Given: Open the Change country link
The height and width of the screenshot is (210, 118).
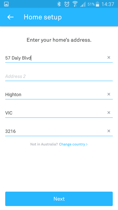Looking at the screenshot, I should click(x=73, y=144).
